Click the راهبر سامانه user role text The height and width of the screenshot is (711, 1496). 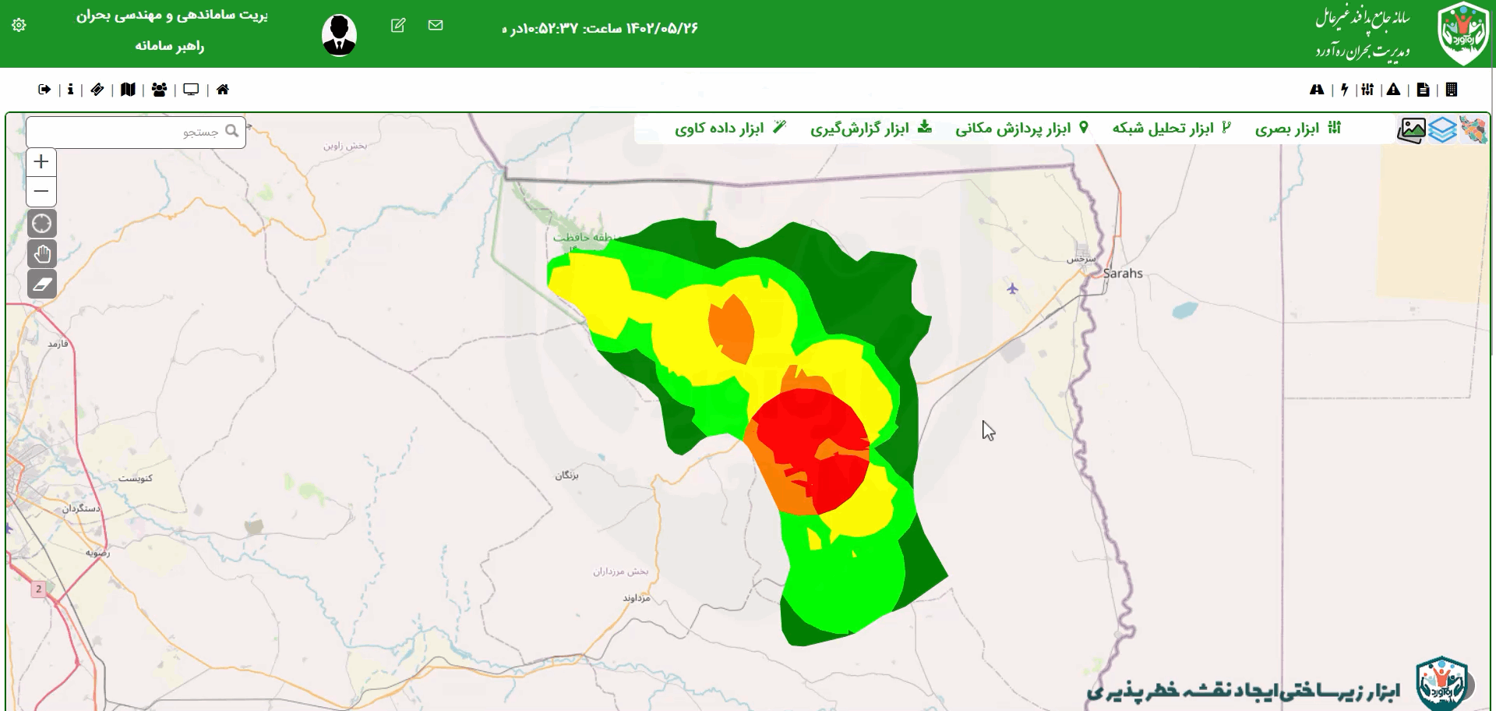point(170,46)
